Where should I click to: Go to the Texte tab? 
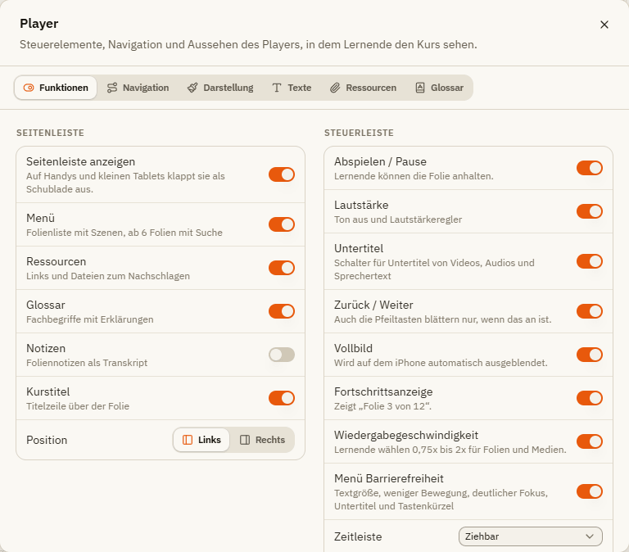[x=292, y=88]
